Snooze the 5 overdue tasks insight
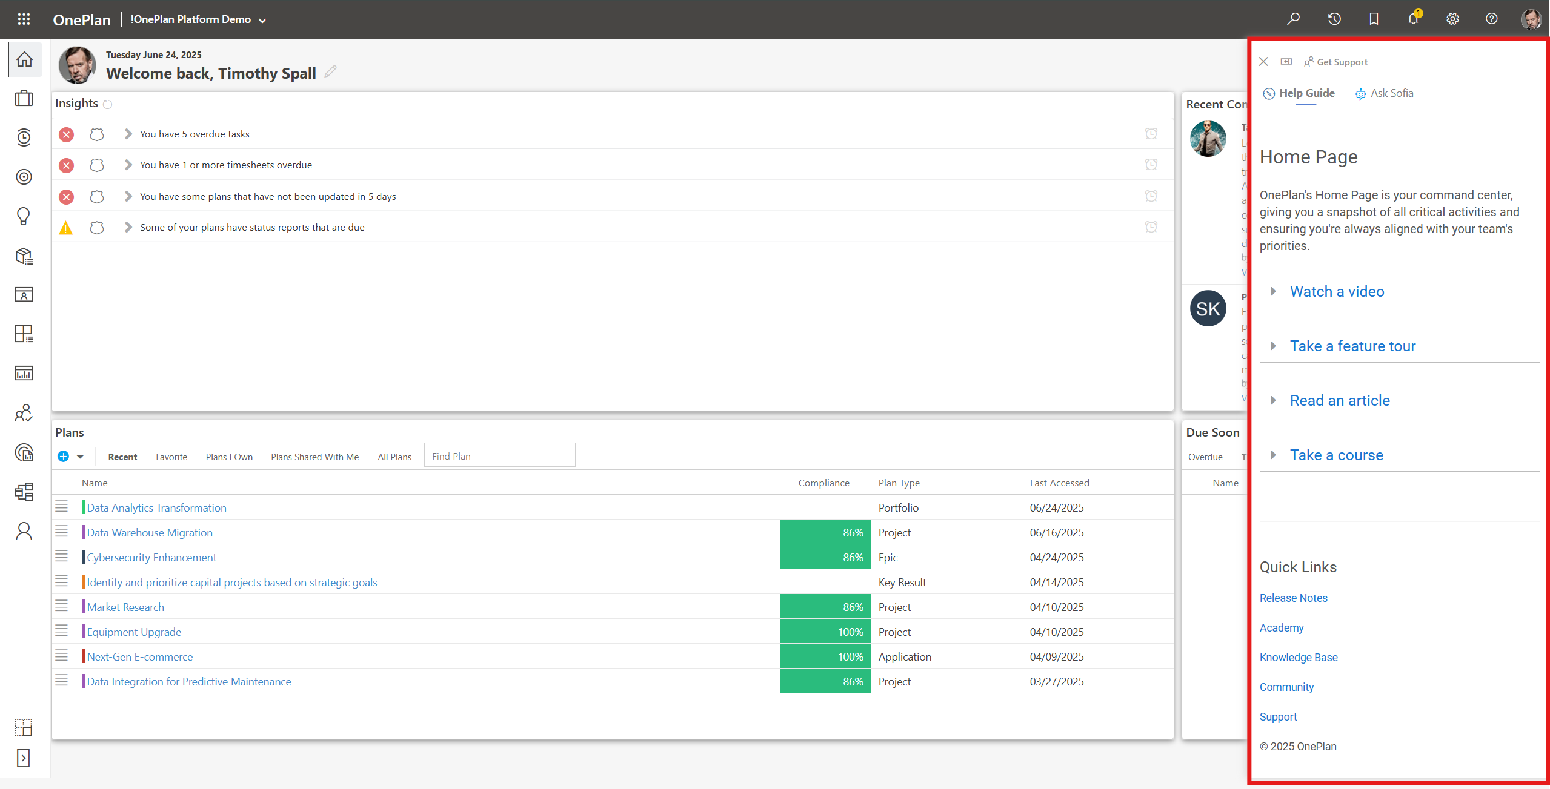1550x789 pixels. pos(1151,134)
